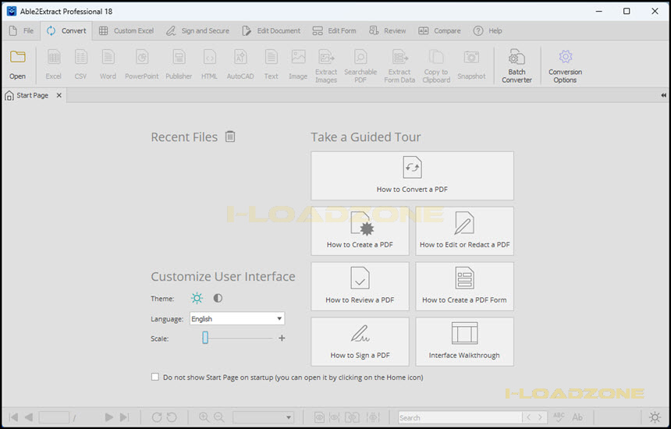This screenshot has height=429, width=671.
Task: Open the Language dropdown
Action: tap(237, 319)
